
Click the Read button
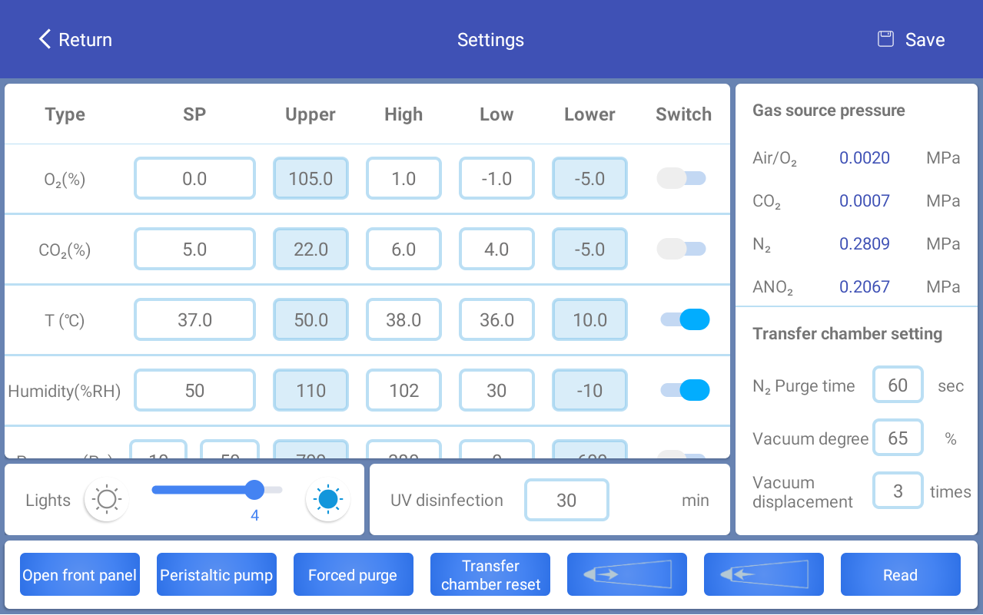pyautogui.click(x=900, y=575)
